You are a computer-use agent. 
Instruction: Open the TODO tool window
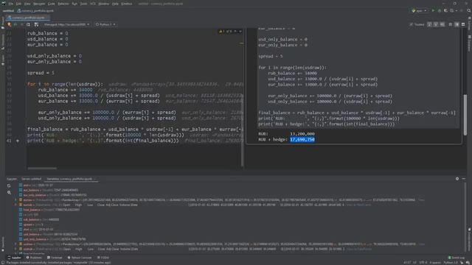[103, 258]
